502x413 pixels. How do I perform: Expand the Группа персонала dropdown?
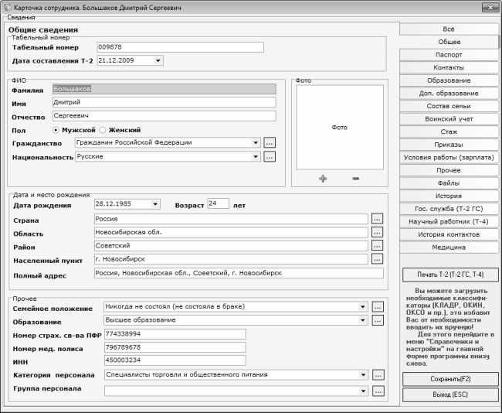(363, 391)
